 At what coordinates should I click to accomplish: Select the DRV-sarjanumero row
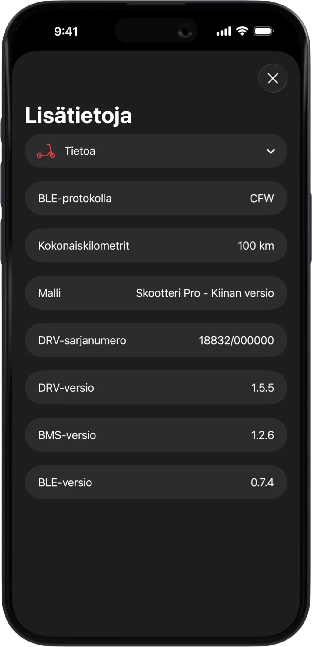click(x=156, y=340)
